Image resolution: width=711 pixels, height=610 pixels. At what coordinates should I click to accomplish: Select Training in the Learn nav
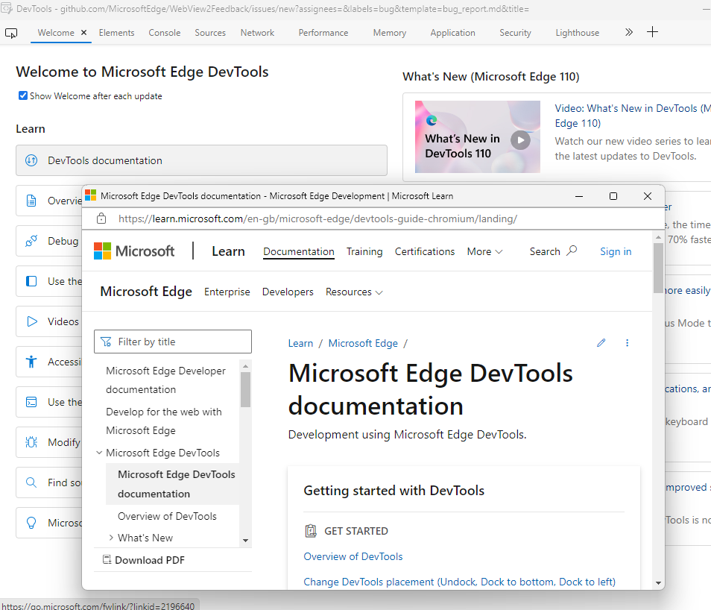point(364,251)
